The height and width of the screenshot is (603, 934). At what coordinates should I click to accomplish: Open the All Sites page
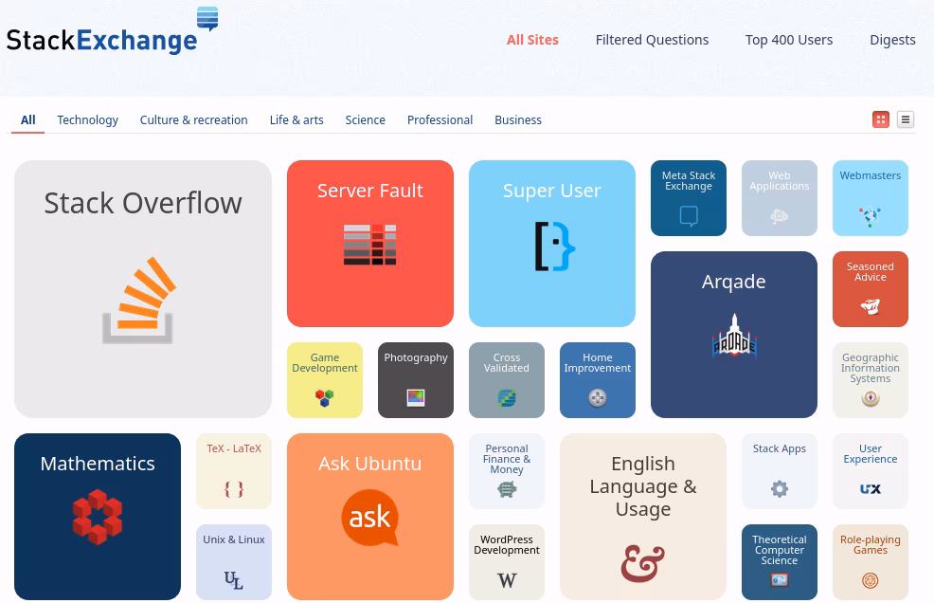532,40
